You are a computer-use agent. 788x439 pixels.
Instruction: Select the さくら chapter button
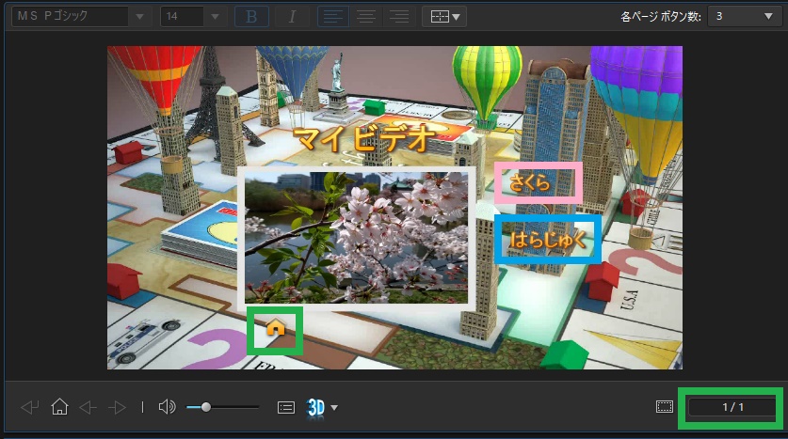[538, 183]
